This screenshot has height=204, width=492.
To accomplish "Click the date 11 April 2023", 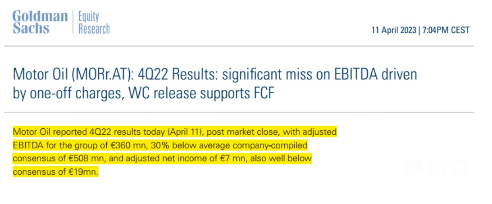I will (394, 31).
